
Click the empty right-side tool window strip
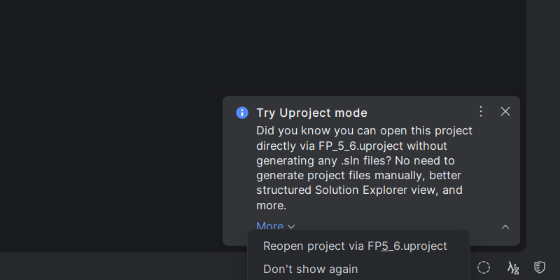[543, 105]
